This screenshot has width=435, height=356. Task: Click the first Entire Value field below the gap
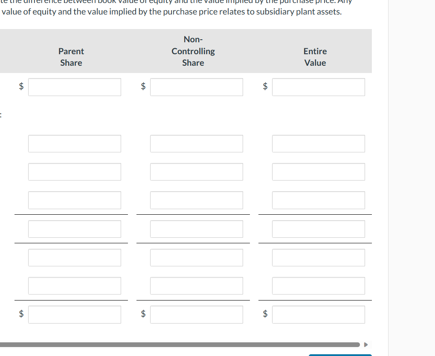(318, 143)
